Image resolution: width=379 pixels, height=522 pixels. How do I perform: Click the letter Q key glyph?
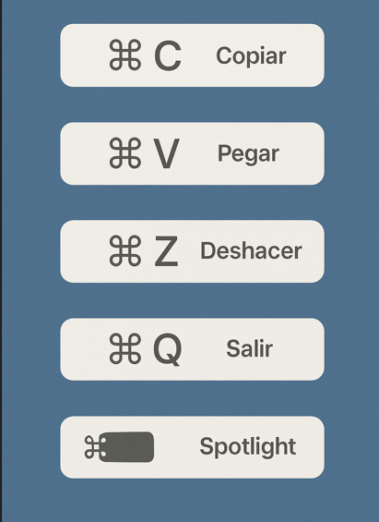coord(168,349)
